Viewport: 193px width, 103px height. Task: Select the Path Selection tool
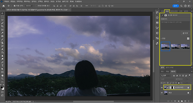[2, 69]
